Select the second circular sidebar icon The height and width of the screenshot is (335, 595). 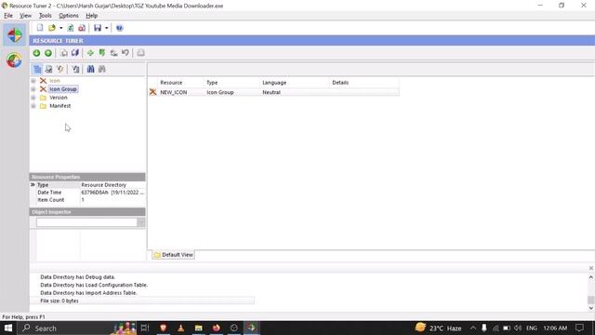coord(14,60)
